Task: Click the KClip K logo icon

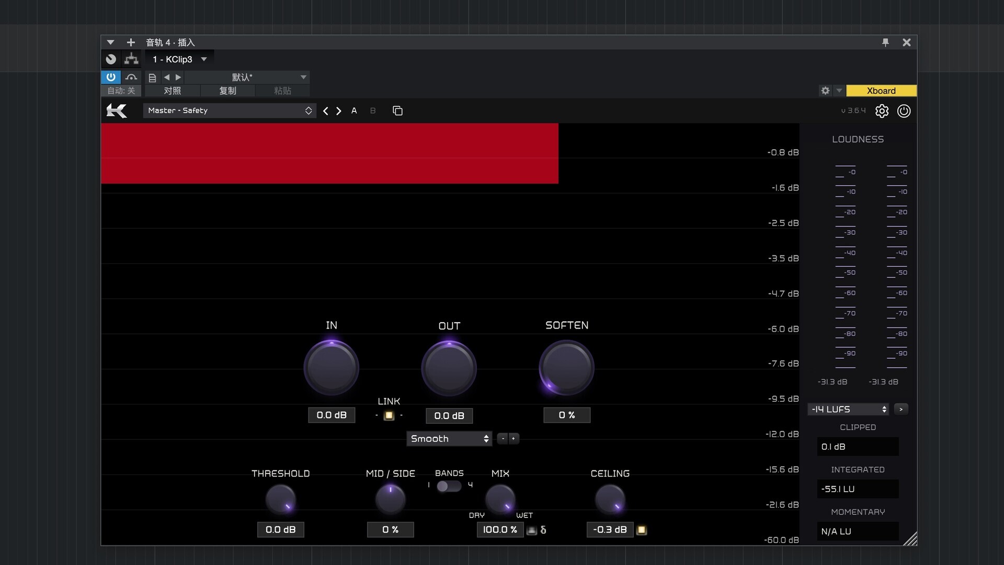Action: (116, 111)
